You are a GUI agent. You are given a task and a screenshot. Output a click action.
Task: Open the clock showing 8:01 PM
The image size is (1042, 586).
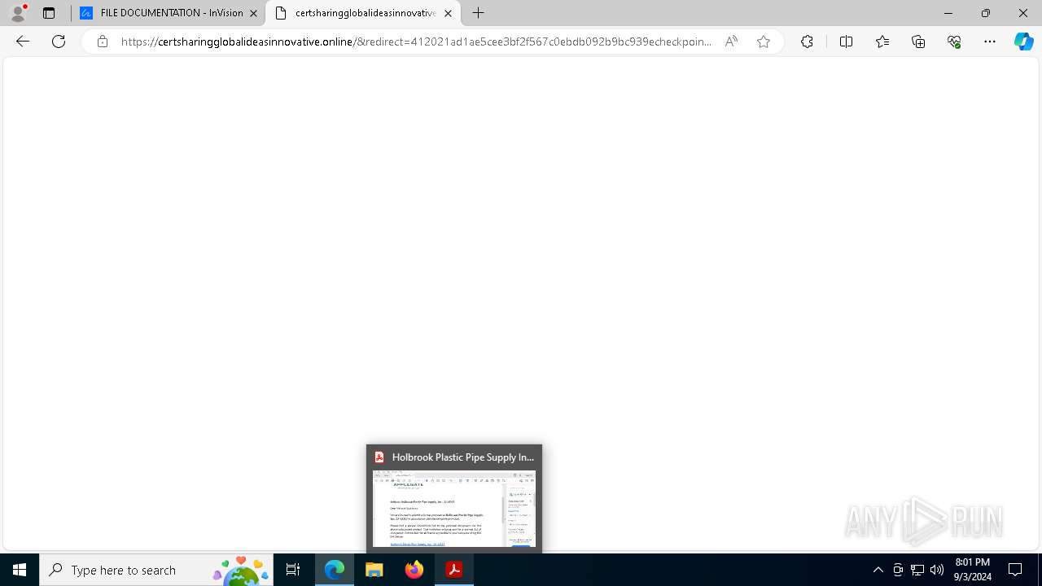pos(973,570)
